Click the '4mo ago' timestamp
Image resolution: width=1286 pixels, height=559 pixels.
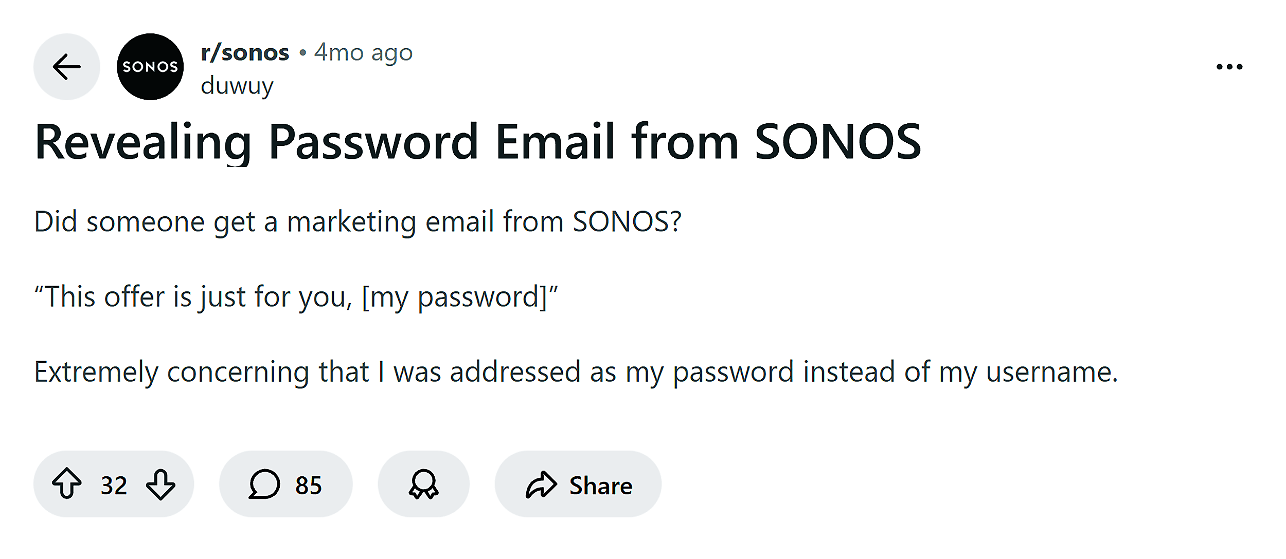click(364, 51)
